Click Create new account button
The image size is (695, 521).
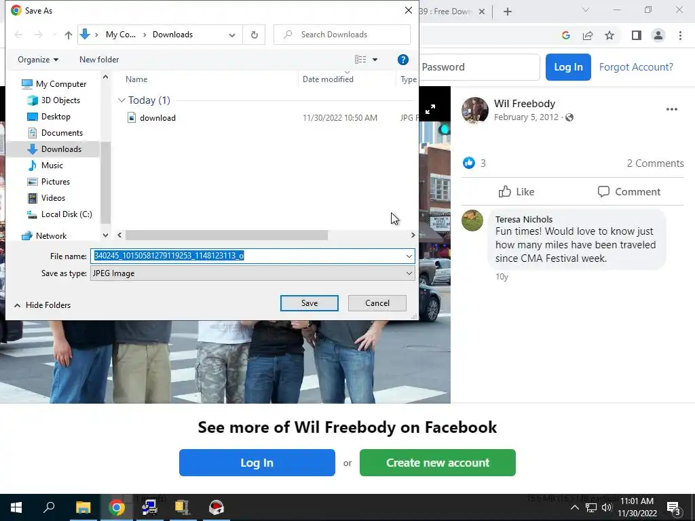click(x=438, y=463)
